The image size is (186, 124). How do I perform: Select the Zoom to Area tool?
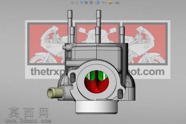click(77, 2)
